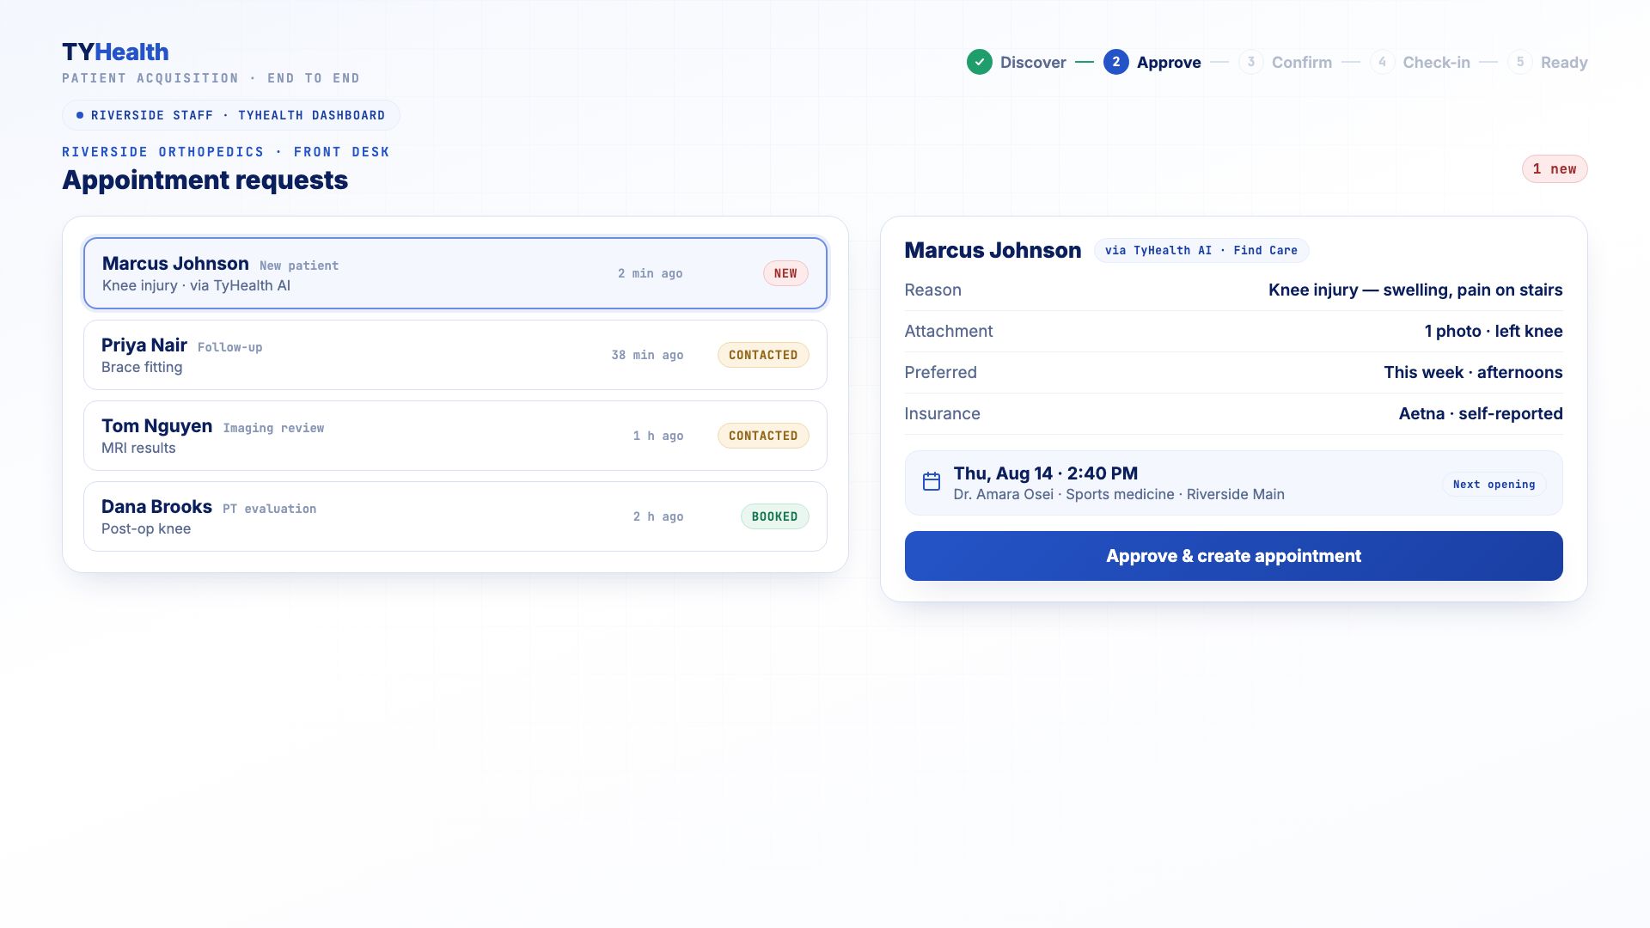Click the BOOKED badge on Dana Brooks
The width and height of the screenshot is (1650, 928).
point(774,516)
